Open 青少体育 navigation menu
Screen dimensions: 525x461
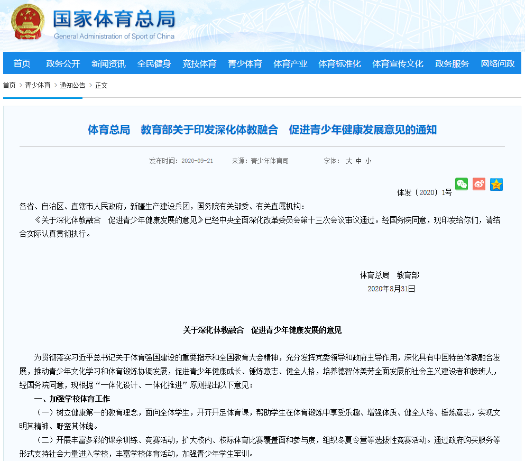(x=245, y=63)
